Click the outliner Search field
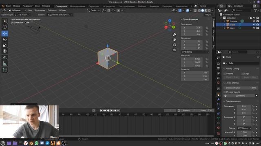Image resolution: width=261 pixels, height=146 pixels. coord(241,11)
